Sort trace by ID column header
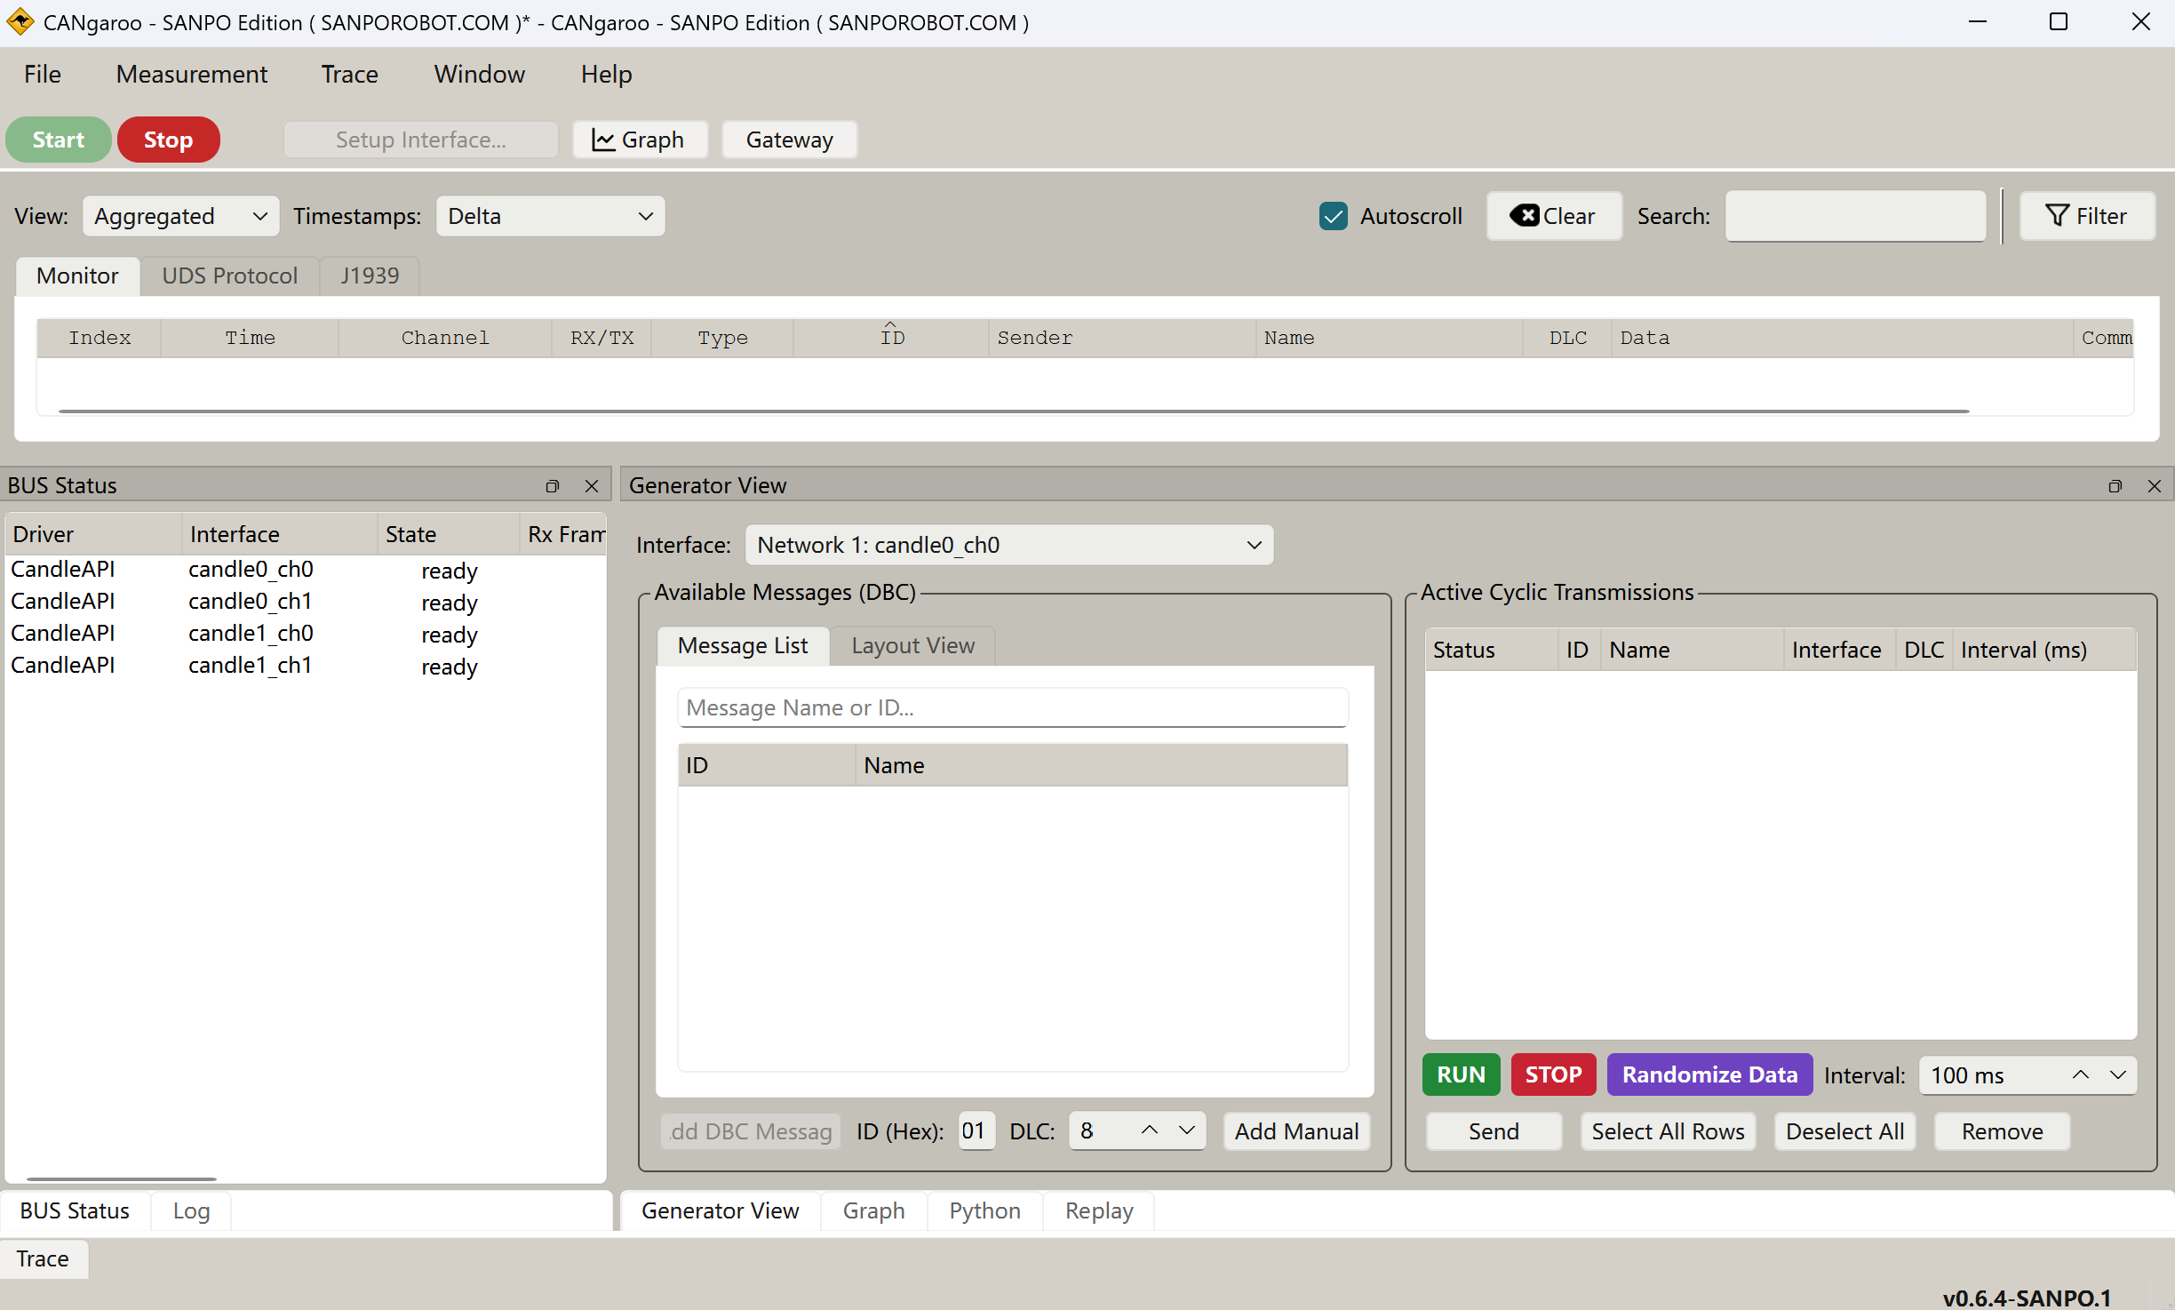Viewport: 2175px width, 1310px height. (x=892, y=338)
